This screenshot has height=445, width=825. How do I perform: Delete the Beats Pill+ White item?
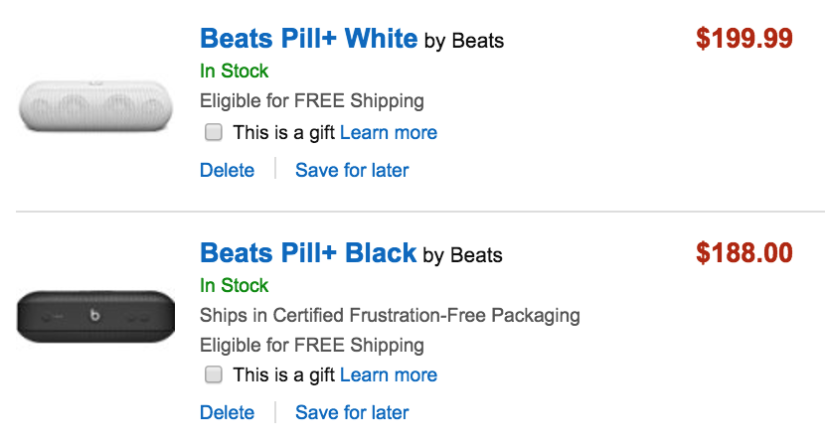pyautogui.click(x=227, y=170)
